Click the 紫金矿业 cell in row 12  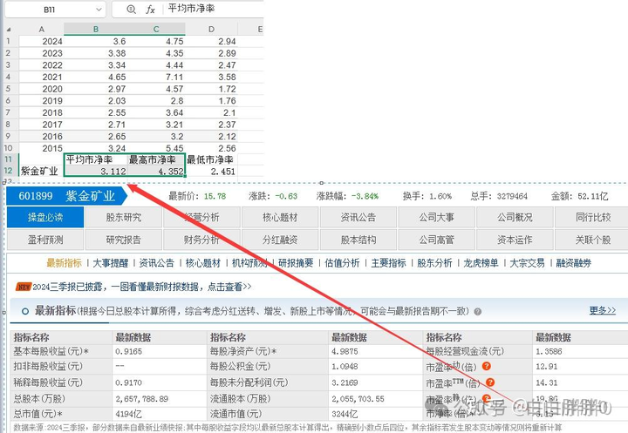coord(41,172)
